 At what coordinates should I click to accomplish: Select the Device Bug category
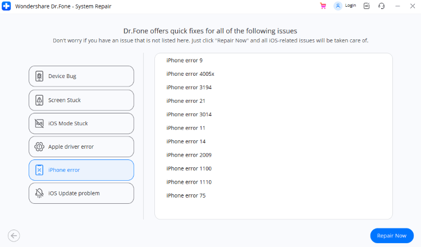click(81, 76)
